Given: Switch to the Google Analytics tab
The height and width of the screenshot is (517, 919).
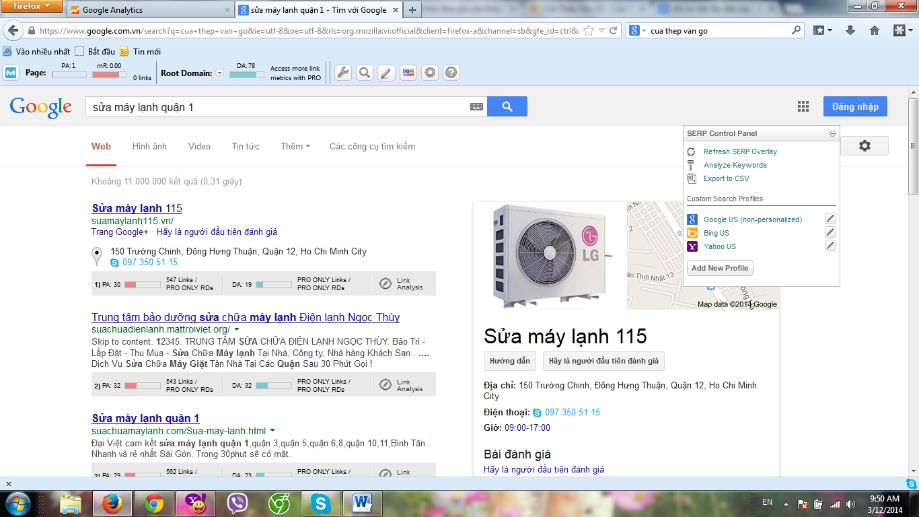Looking at the screenshot, I should (x=150, y=10).
